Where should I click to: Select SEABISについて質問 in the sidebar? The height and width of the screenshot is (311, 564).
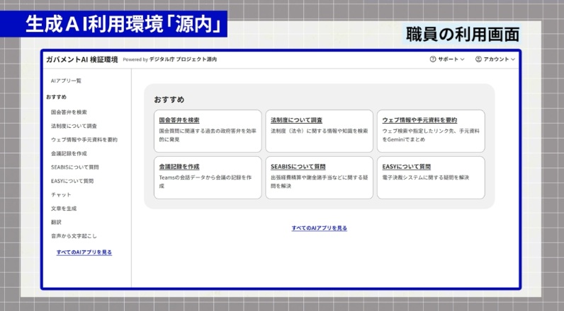(74, 167)
